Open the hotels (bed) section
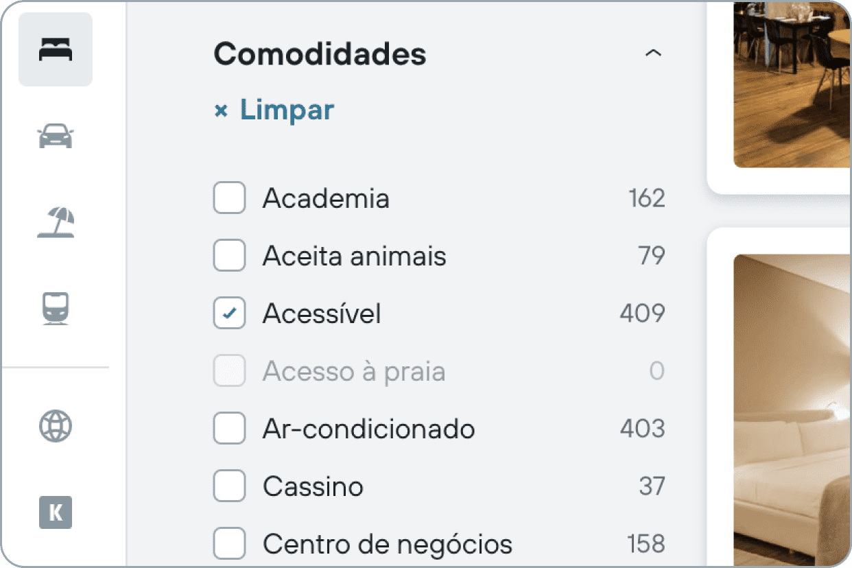 click(x=56, y=50)
